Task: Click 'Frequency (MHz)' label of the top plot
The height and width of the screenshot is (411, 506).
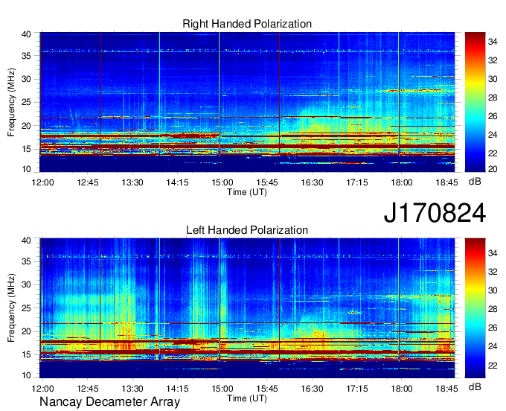Action: click(x=11, y=102)
